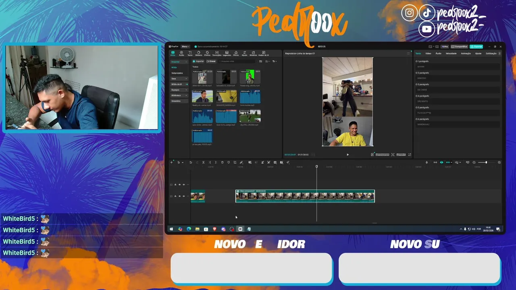This screenshot has height=290, width=516.
Task: Toggle the Mídia de IA switch
Action: pos(187,84)
